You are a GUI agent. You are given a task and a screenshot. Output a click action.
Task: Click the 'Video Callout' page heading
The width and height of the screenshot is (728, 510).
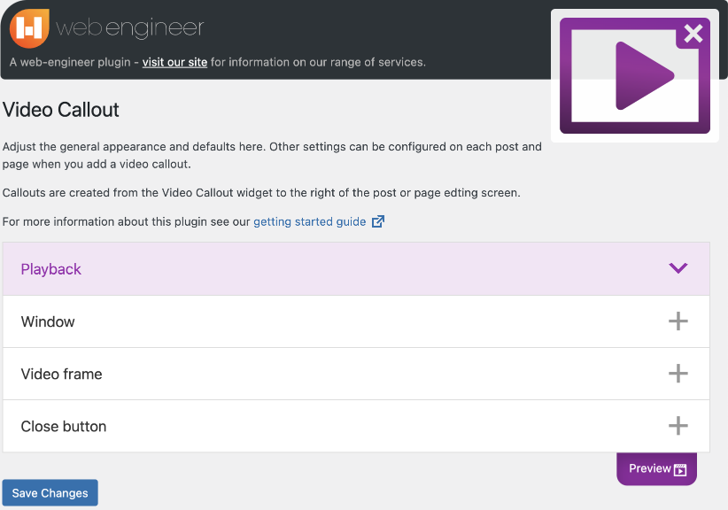tap(61, 111)
